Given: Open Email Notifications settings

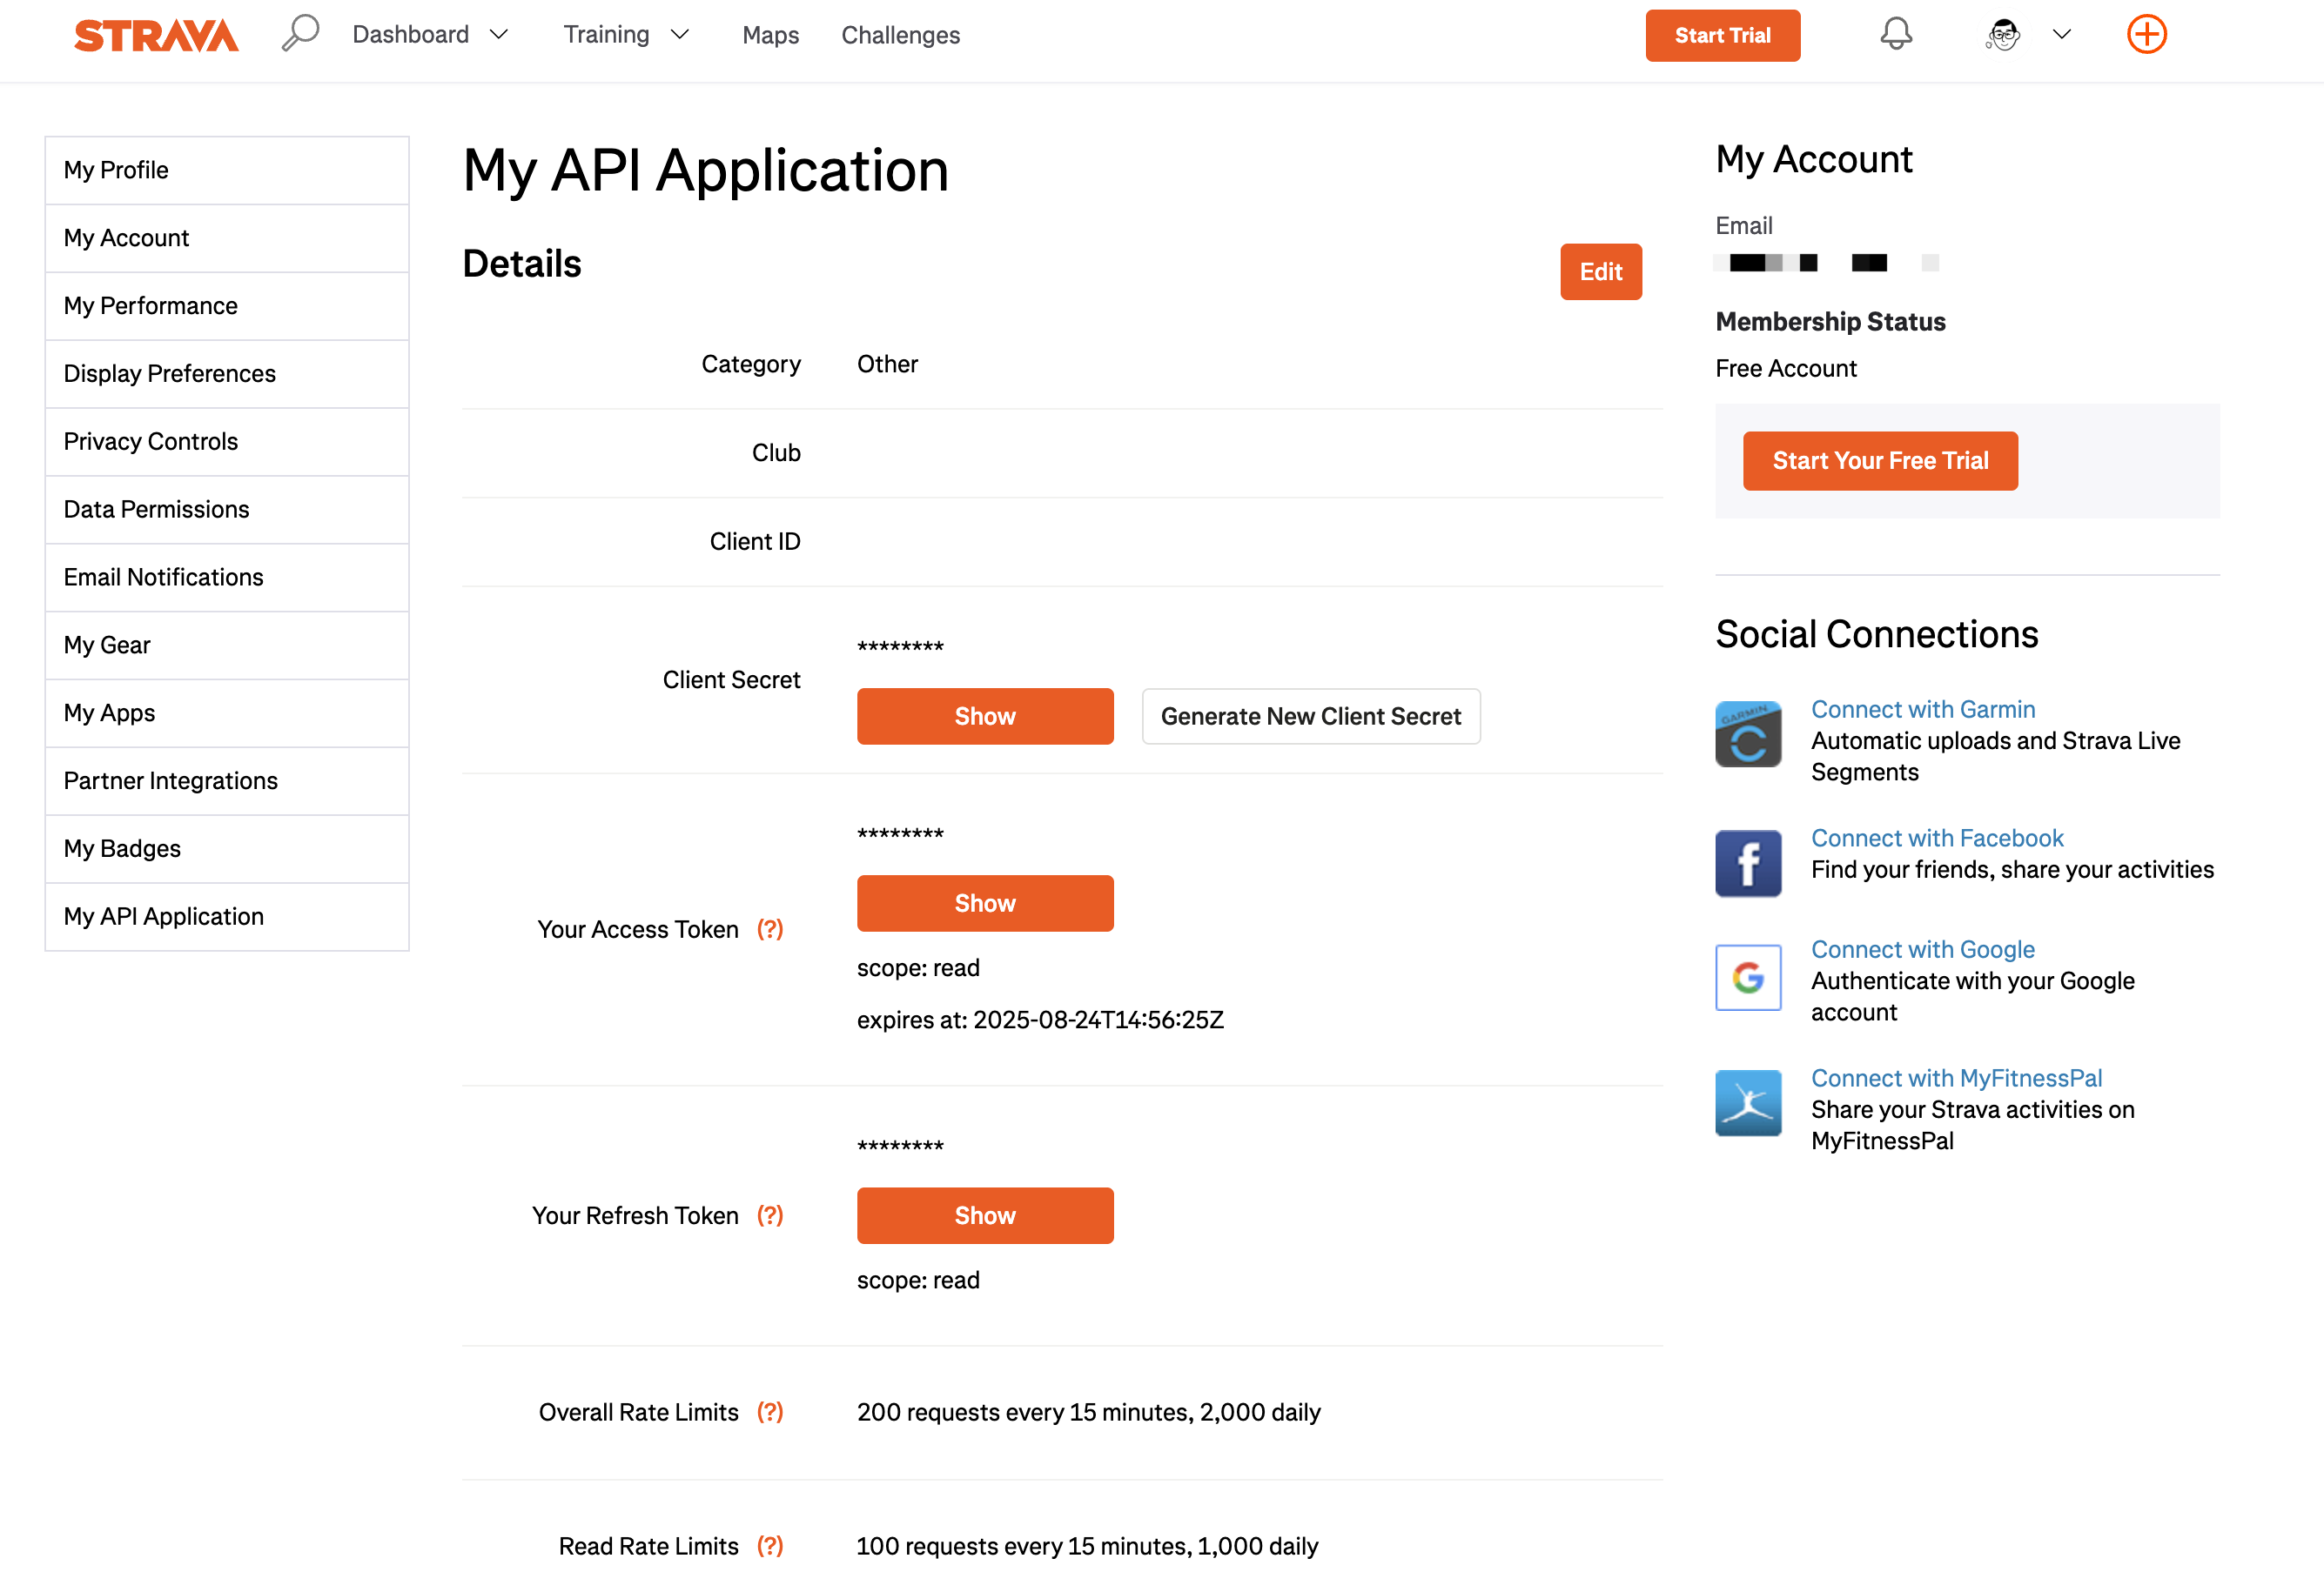Looking at the screenshot, I should [227, 578].
